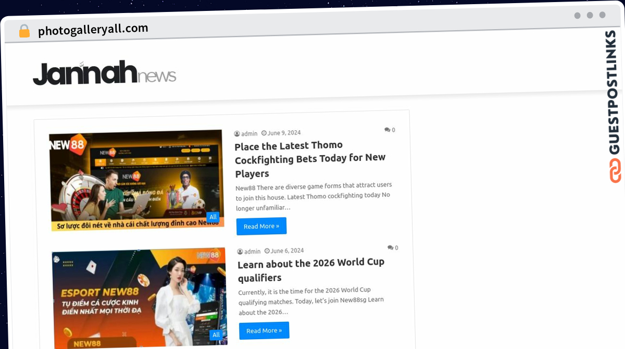
Task: Open comments icon on the cockfighting post
Action: [387, 130]
